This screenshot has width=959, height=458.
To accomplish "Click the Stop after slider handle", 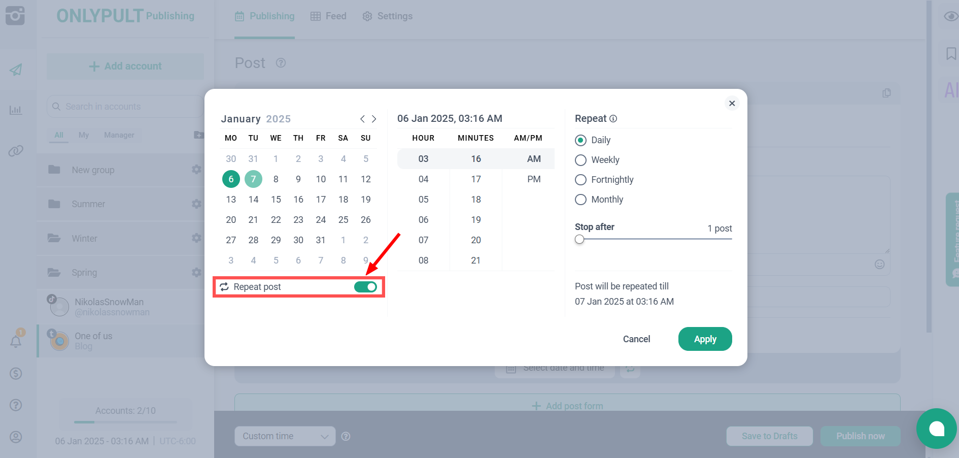I will pos(579,239).
